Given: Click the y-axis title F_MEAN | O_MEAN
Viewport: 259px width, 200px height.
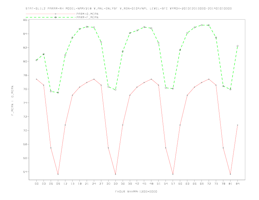Looking at the screenshot, I should pyautogui.click(x=12, y=101).
